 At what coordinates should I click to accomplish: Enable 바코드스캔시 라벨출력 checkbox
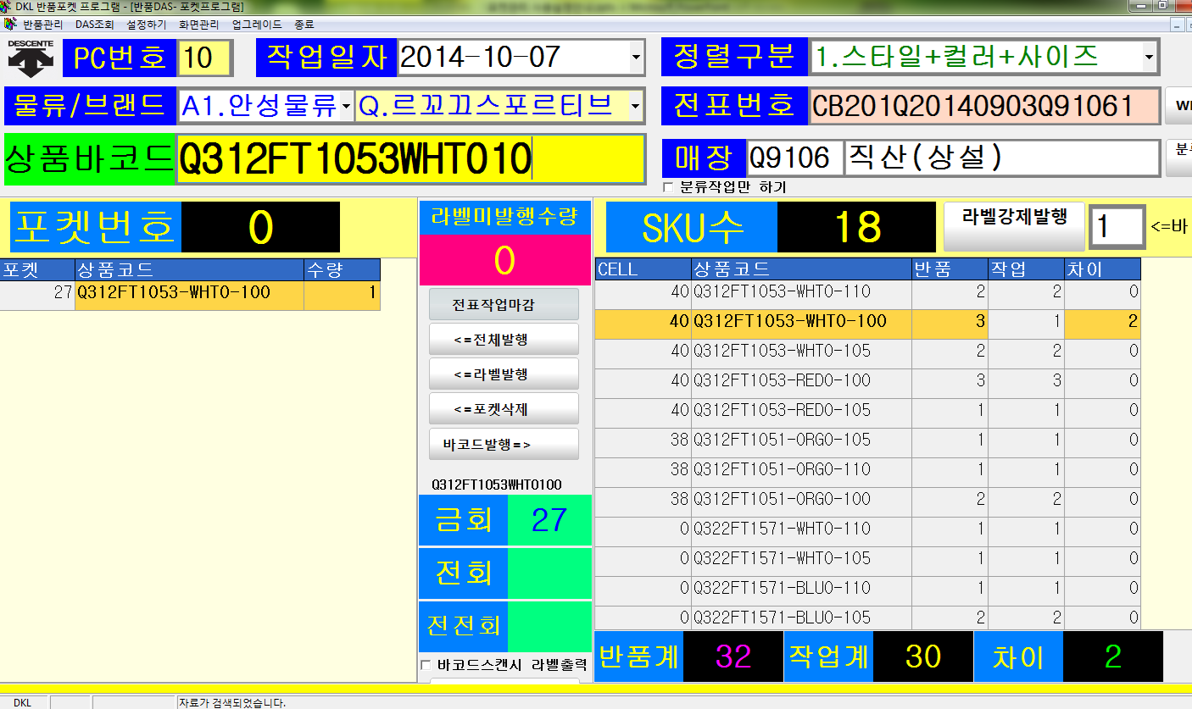(426, 665)
